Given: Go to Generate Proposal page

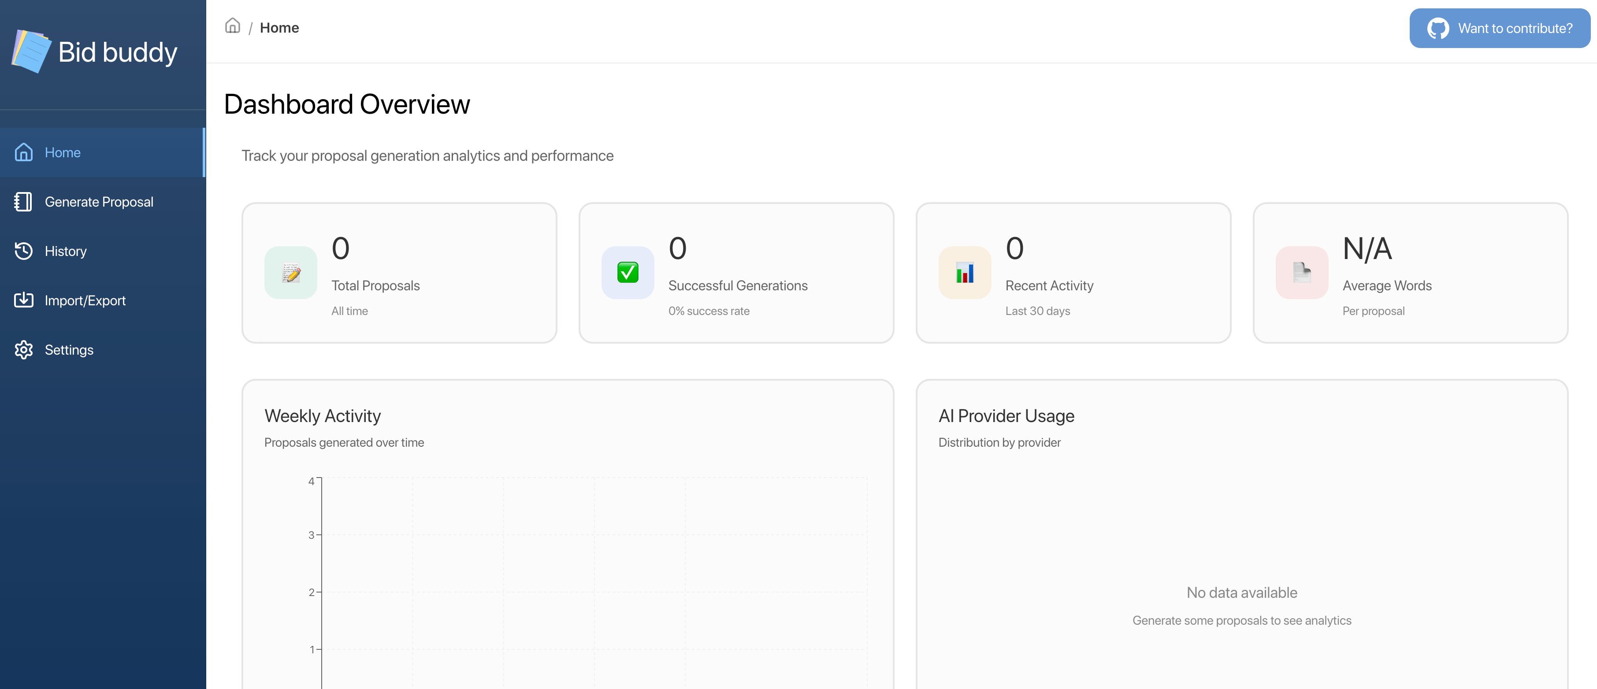Looking at the screenshot, I should tap(99, 202).
